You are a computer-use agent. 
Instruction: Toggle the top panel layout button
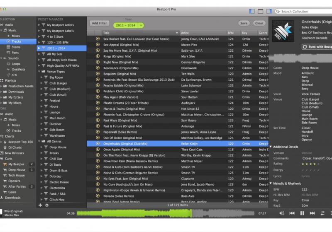click(x=261, y=11)
